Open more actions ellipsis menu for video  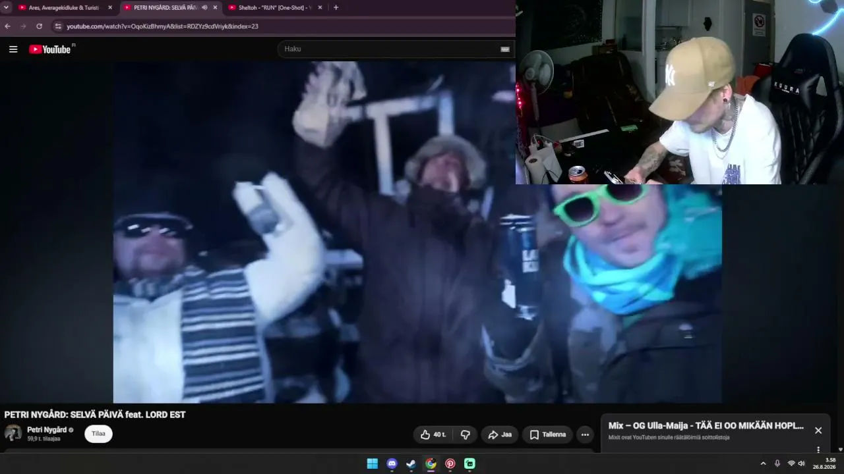[x=585, y=434]
